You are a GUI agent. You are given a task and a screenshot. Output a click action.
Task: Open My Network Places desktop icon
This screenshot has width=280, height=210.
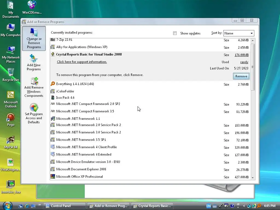tap(11, 54)
